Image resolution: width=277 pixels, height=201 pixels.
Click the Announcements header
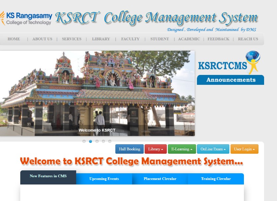(231, 80)
